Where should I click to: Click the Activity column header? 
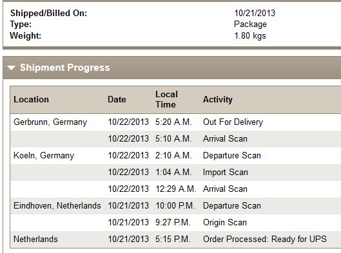click(218, 100)
